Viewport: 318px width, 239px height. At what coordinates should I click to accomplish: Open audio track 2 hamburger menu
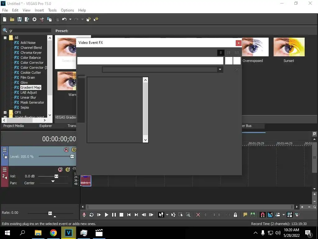pos(5,170)
